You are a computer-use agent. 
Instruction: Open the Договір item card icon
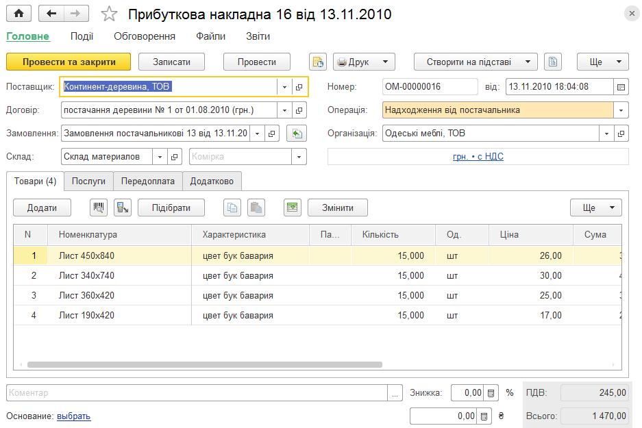(299, 110)
